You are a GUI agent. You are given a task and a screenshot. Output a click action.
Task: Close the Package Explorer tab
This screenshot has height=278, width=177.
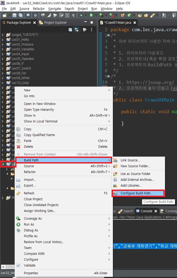(x=35, y=23)
